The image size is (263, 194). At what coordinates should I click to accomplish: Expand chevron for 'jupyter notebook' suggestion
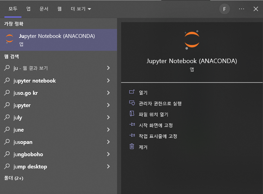pos(108,80)
